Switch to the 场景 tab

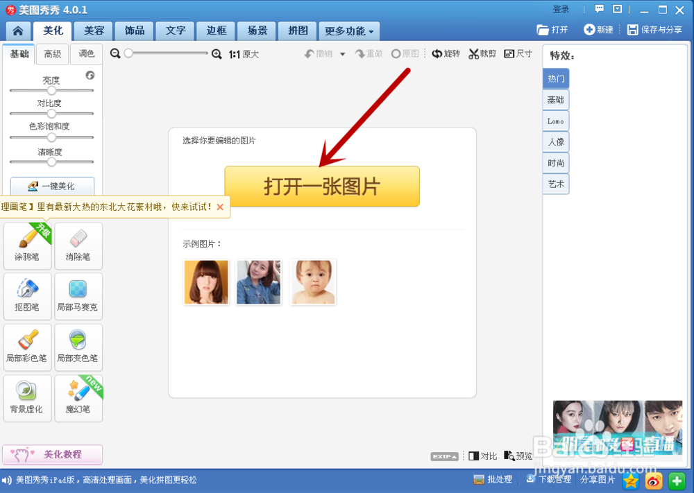257,31
